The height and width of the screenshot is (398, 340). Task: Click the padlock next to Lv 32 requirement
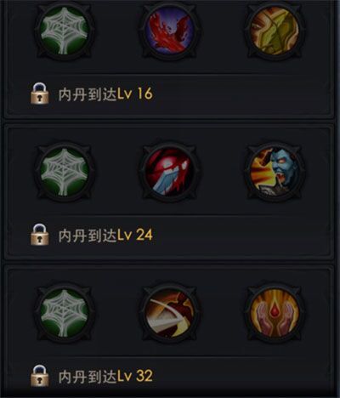click(39, 376)
